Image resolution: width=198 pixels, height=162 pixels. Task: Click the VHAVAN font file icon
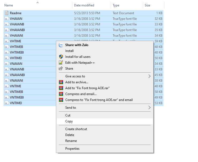(x=7, y=19)
